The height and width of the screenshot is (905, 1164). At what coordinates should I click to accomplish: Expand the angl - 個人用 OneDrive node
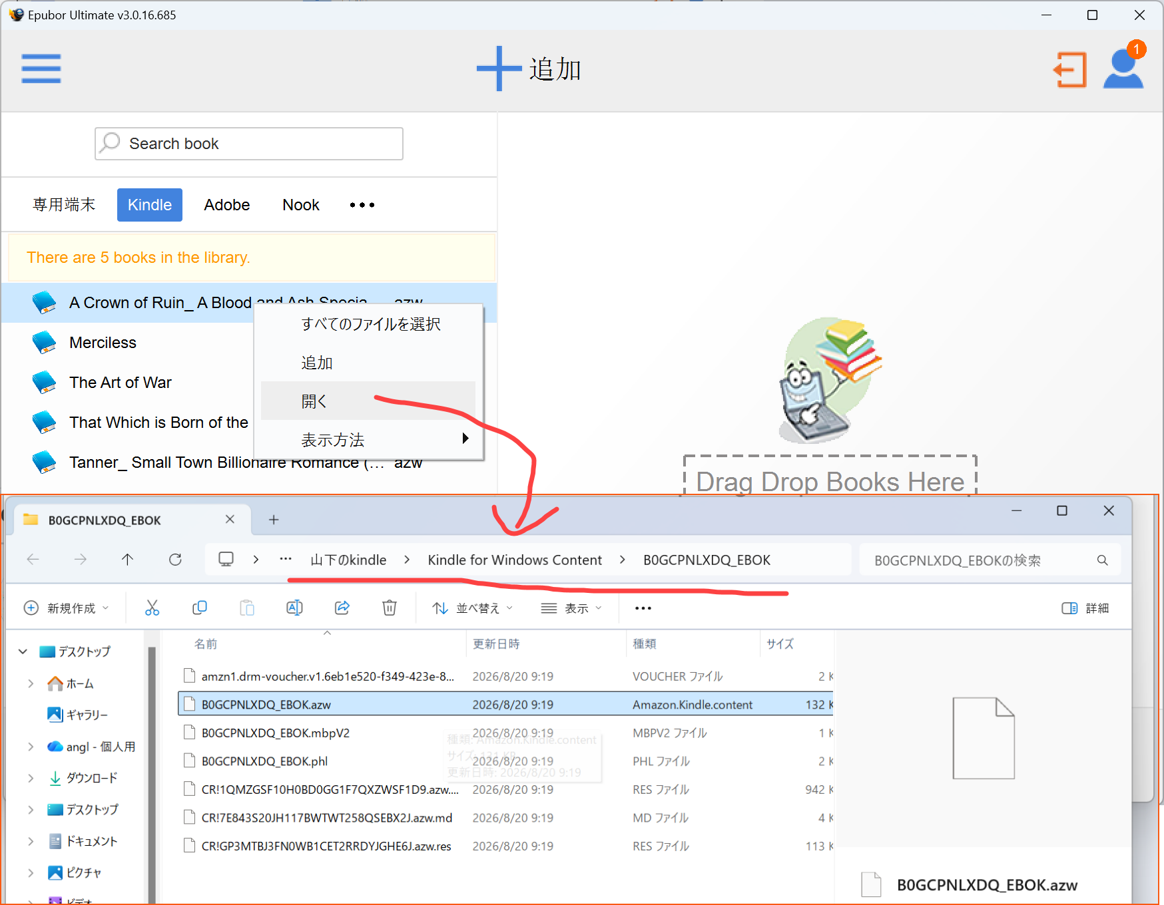pyautogui.click(x=31, y=747)
